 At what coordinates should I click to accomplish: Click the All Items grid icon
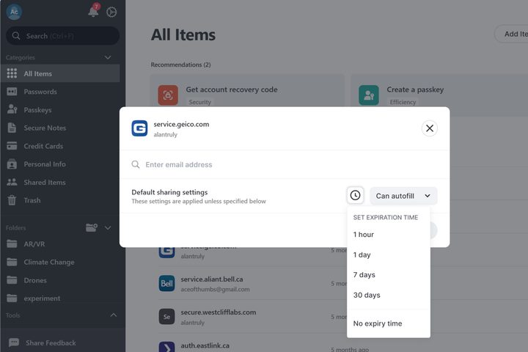tap(12, 73)
